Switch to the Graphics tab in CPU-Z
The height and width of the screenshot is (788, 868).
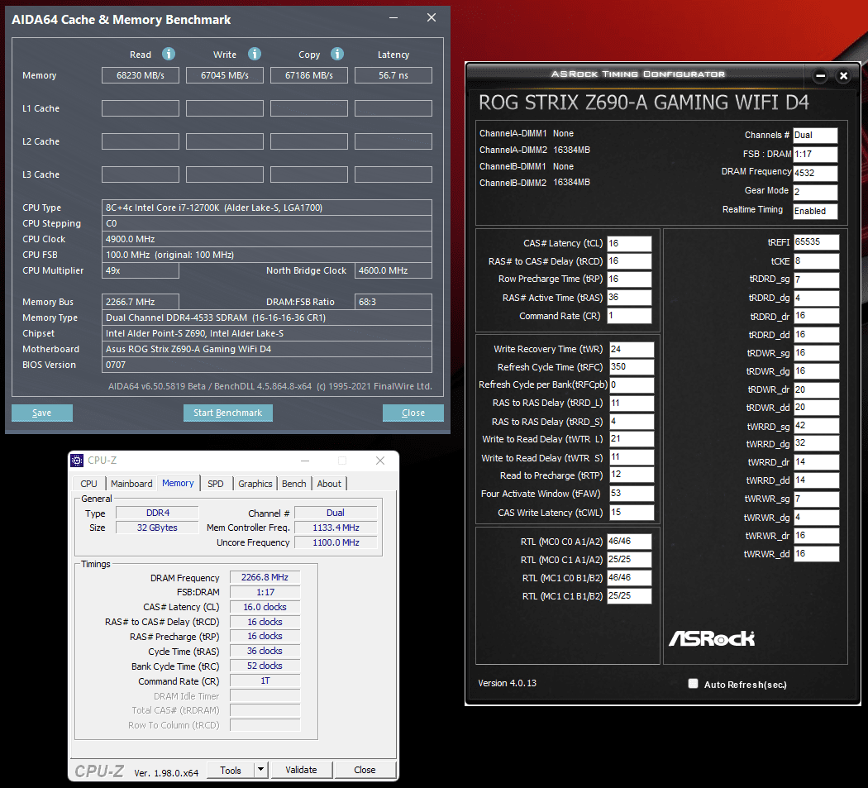click(255, 484)
